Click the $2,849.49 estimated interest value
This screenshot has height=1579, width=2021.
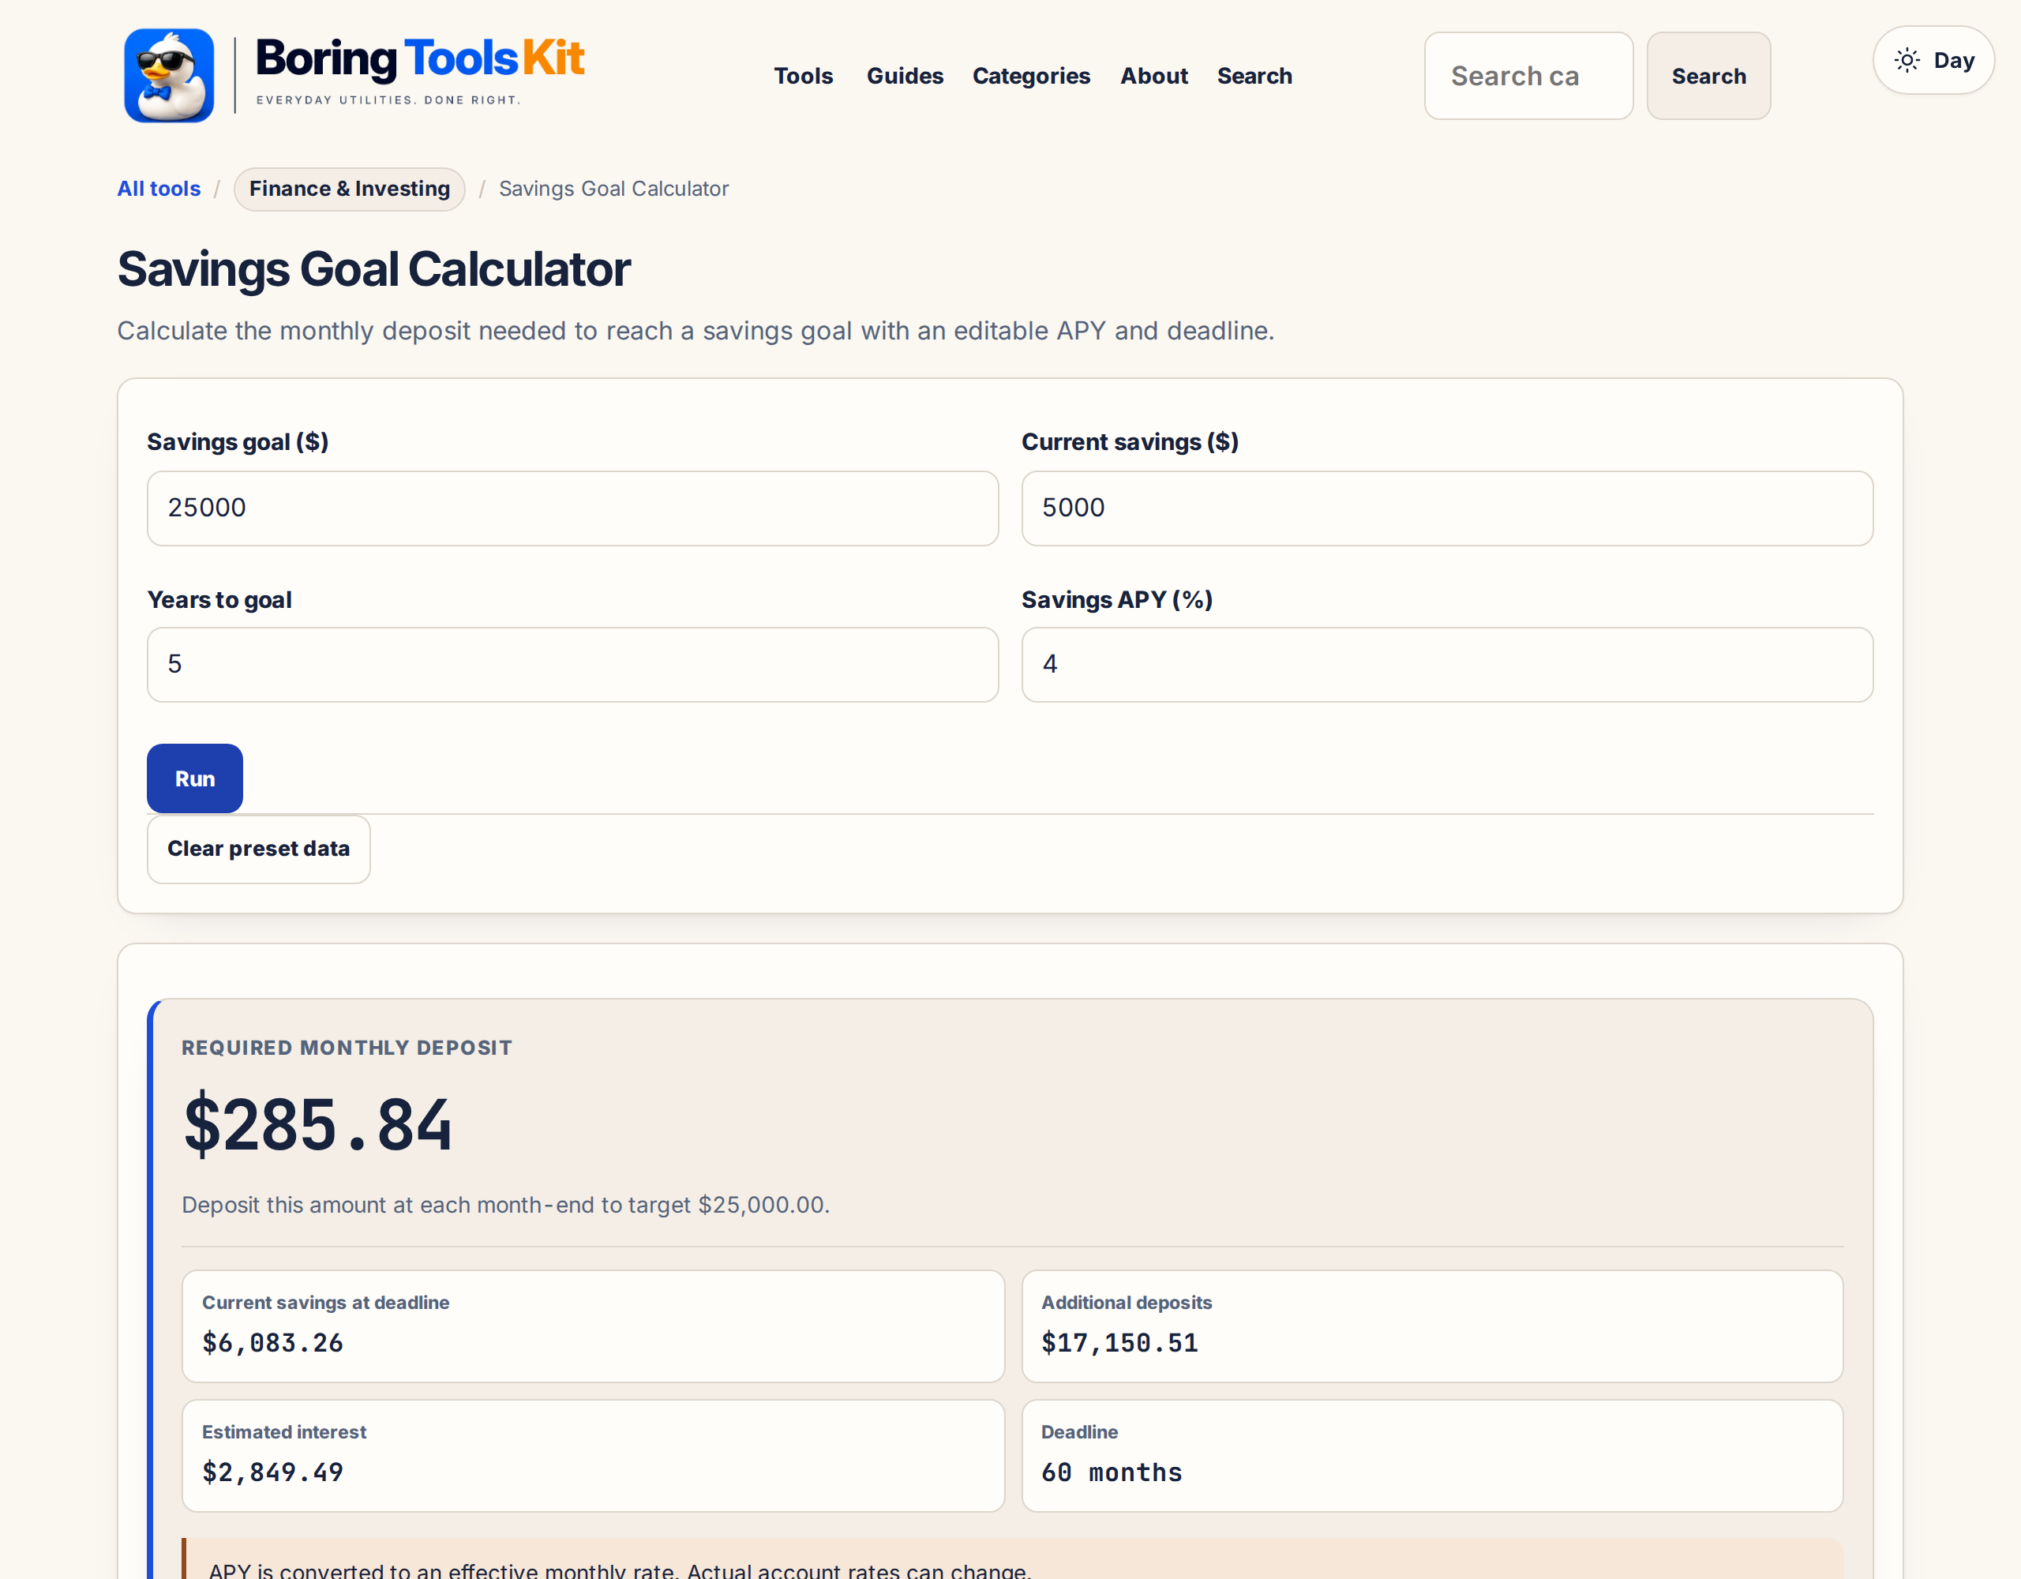click(x=272, y=1472)
